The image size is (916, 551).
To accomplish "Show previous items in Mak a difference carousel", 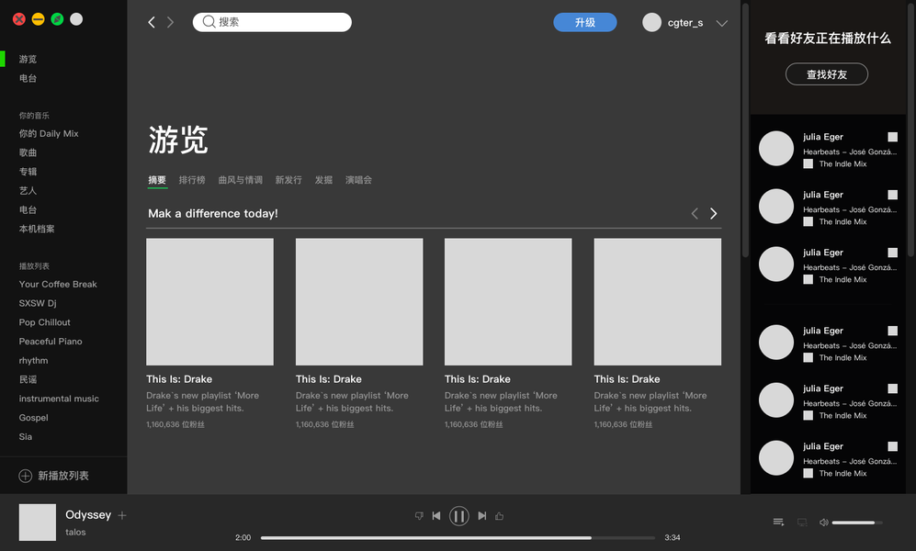I will tap(695, 214).
